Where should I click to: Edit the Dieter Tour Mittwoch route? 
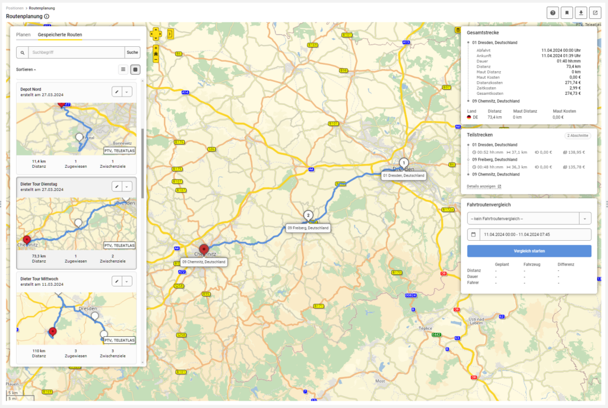(117, 282)
